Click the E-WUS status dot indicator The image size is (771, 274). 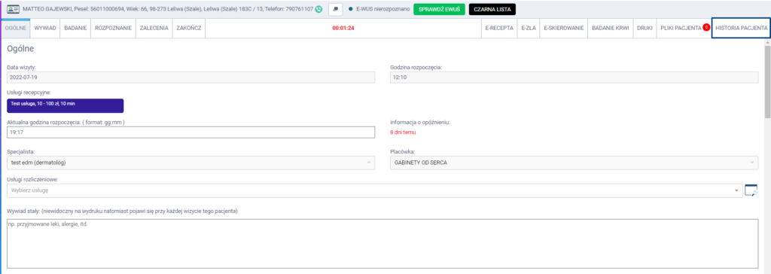(x=351, y=9)
